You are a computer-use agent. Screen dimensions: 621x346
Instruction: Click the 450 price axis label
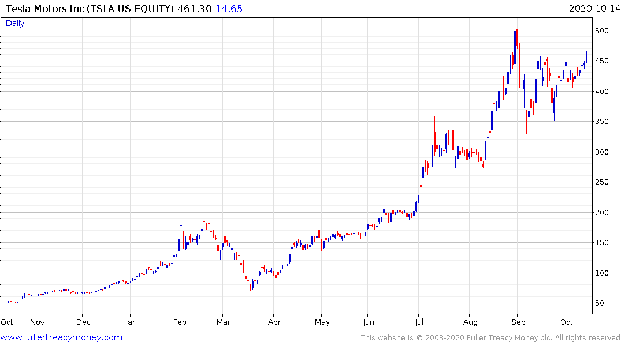point(601,61)
